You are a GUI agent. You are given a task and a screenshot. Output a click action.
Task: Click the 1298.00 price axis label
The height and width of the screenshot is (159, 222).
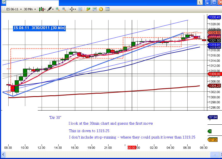(x=215, y=102)
